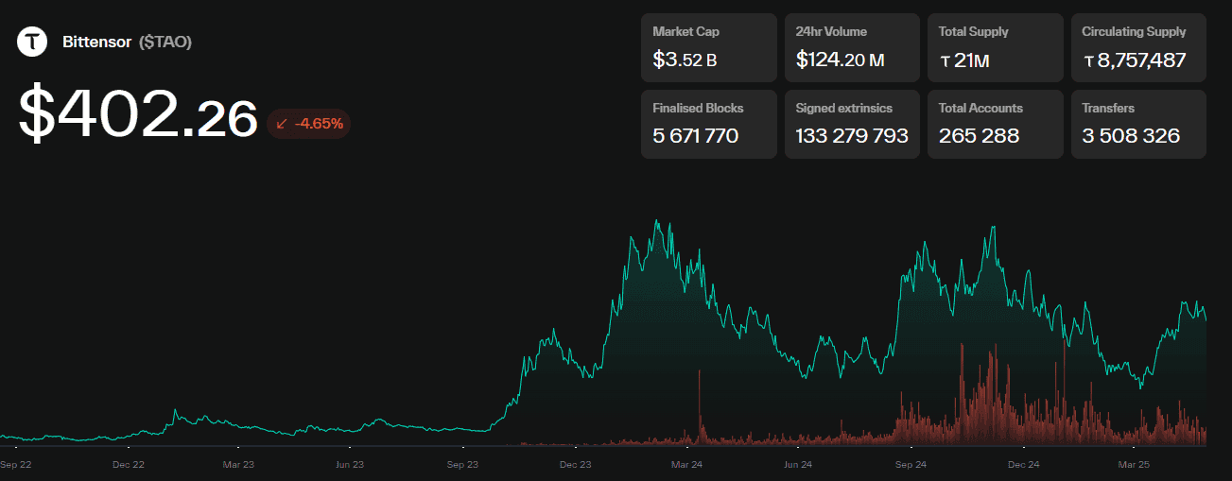Viewport: 1232px width, 481px height.
Task: Click the Sep 23 axis label
Action: 462,465
